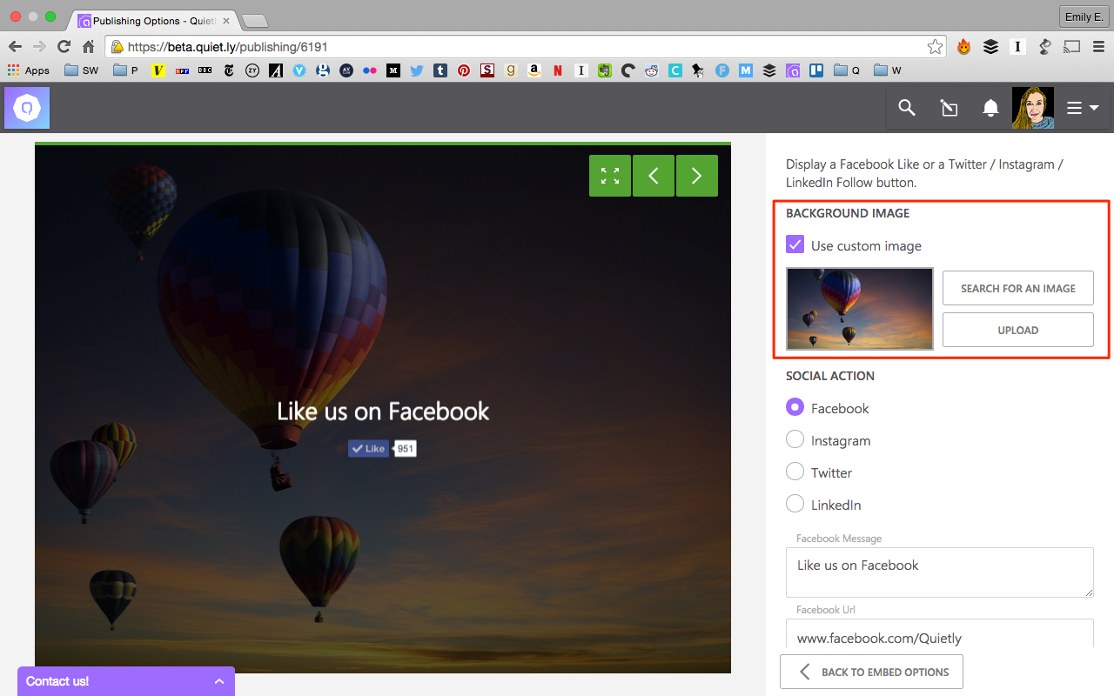The width and height of the screenshot is (1114, 696).
Task: Go to the next slide with the right arrow
Action: tap(697, 176)
